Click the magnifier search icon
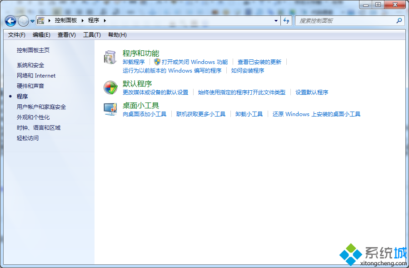Viewport: 409px width, 268px height. (399, 20)
